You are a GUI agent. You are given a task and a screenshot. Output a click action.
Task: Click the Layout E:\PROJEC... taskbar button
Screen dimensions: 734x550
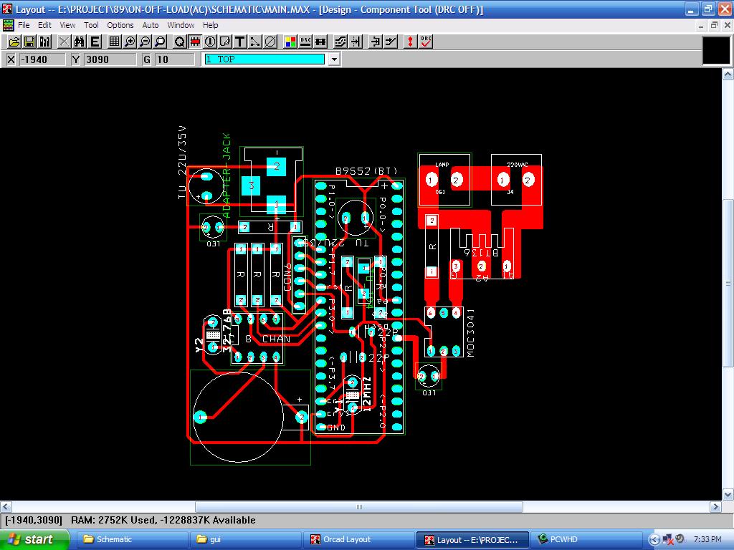coord(472,540)
